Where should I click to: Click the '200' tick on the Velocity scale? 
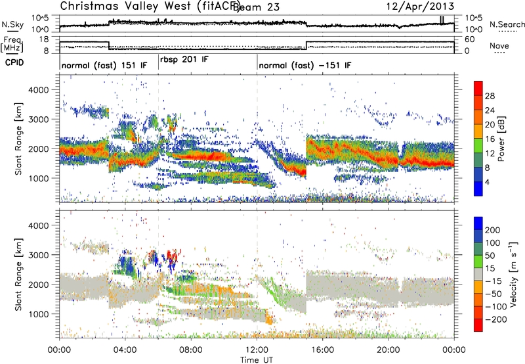pyautogui.click(x=493, y=230)
